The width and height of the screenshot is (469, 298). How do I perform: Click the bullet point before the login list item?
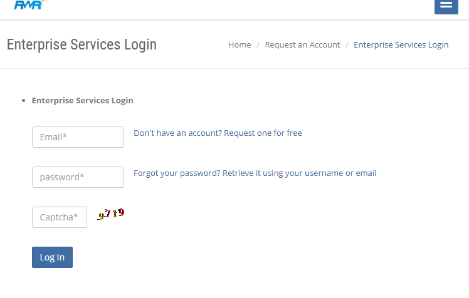(x=23, y=100)
